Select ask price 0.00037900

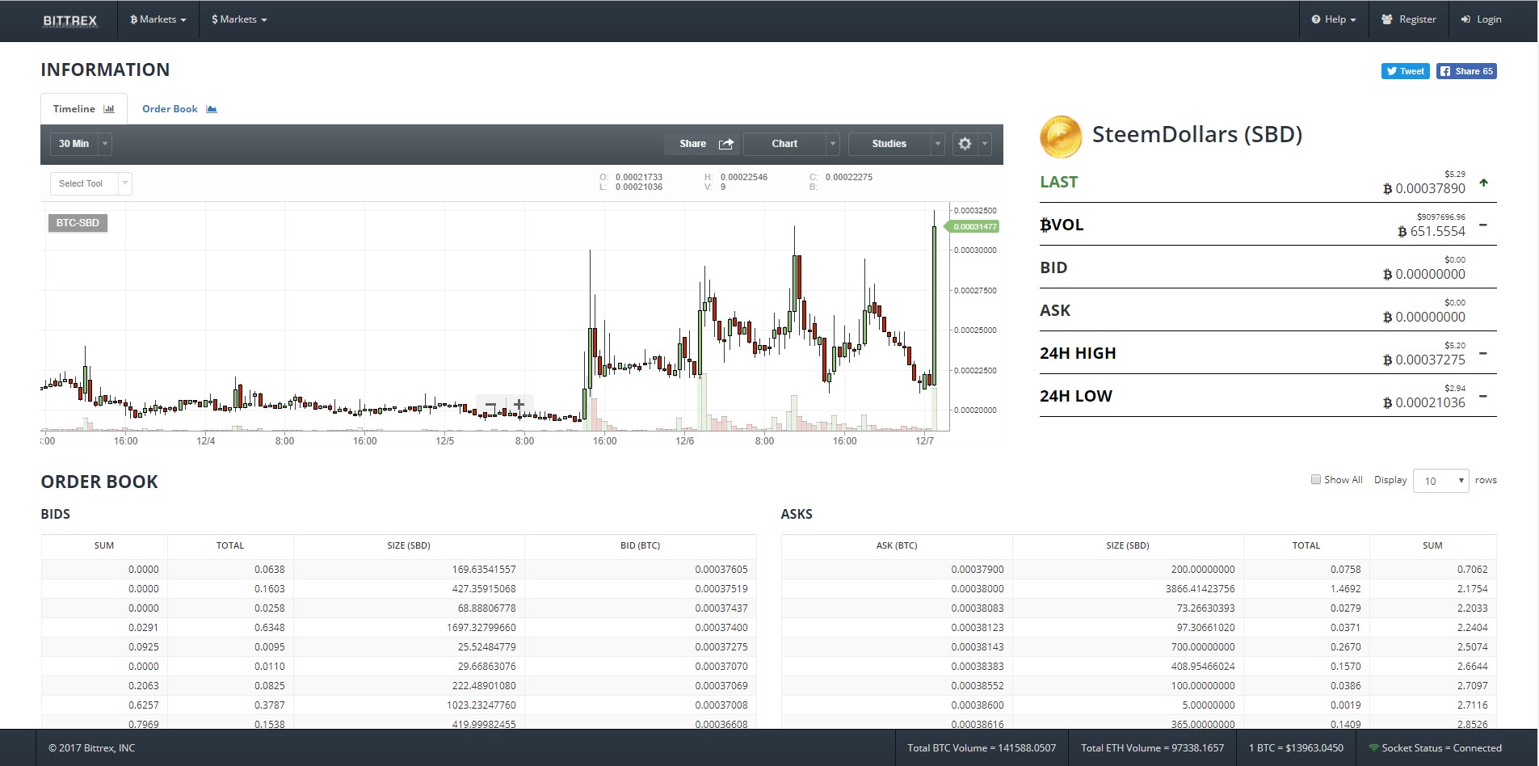coord(977,570)
